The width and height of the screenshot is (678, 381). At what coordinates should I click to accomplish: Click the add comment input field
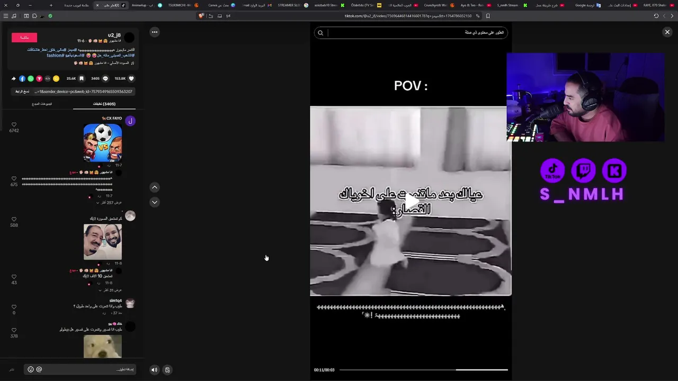79,369
